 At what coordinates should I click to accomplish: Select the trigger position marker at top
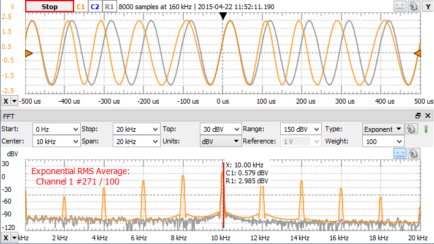pos(223,16)
